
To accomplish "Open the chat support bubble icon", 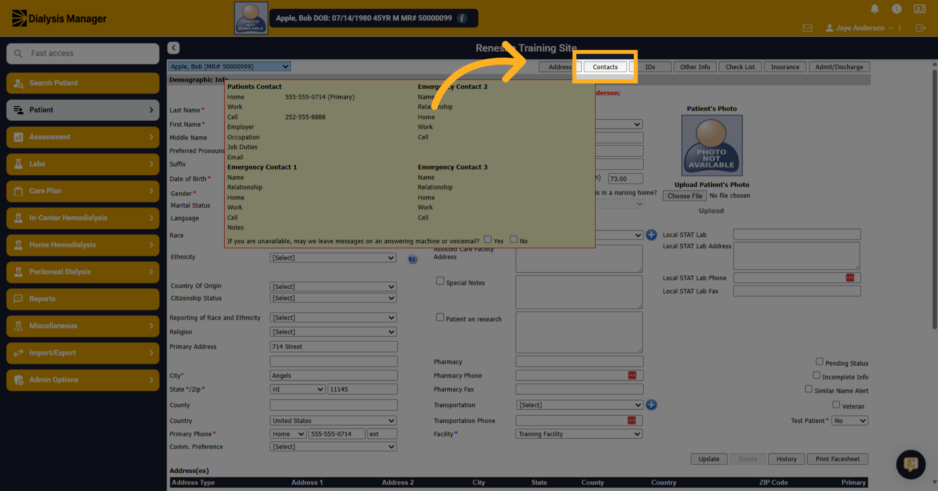I will pyautogui.click(x=911, y=464).
